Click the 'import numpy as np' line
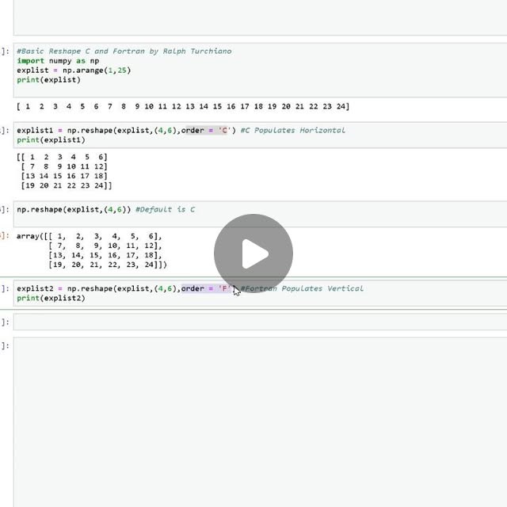Screen dimensions: 507x507 coord(58,61)
